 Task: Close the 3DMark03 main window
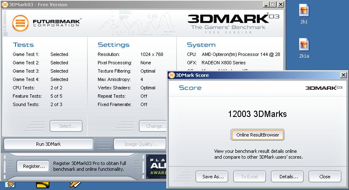click(281, 5)
